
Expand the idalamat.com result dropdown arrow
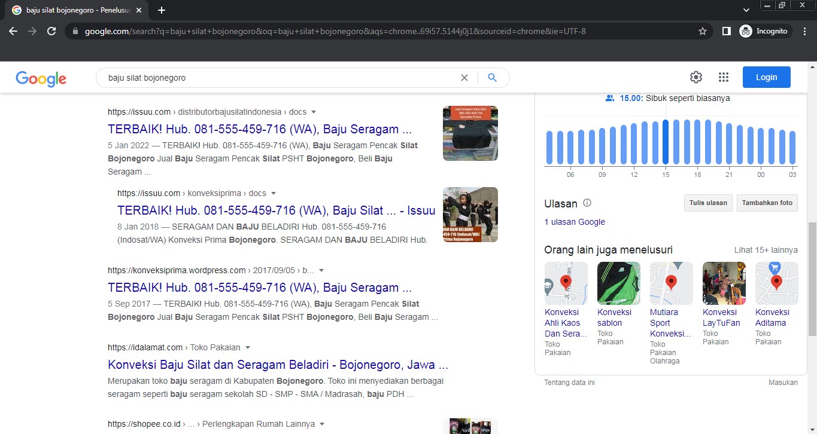pos(248,347)
